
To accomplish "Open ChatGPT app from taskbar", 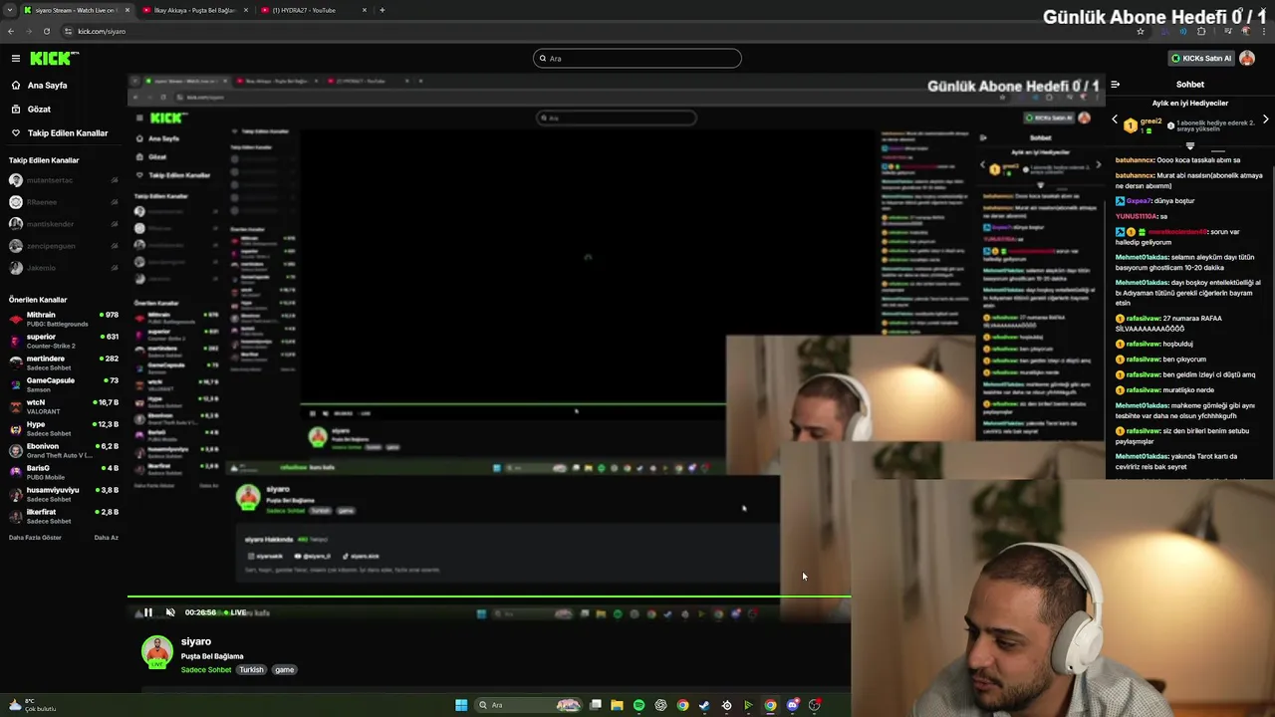I will 660,705.
